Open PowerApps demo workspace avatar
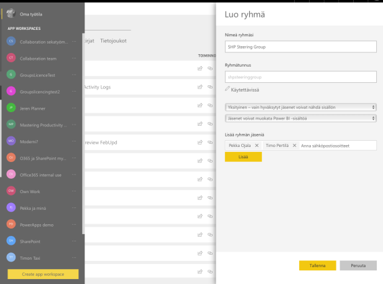 [x=11, y=224]
